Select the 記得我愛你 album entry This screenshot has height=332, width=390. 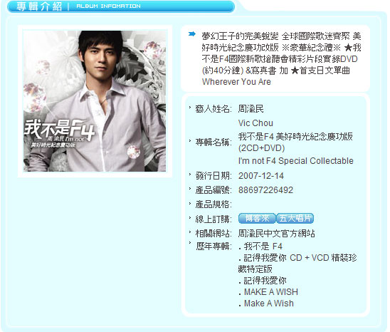pos(265,281)
